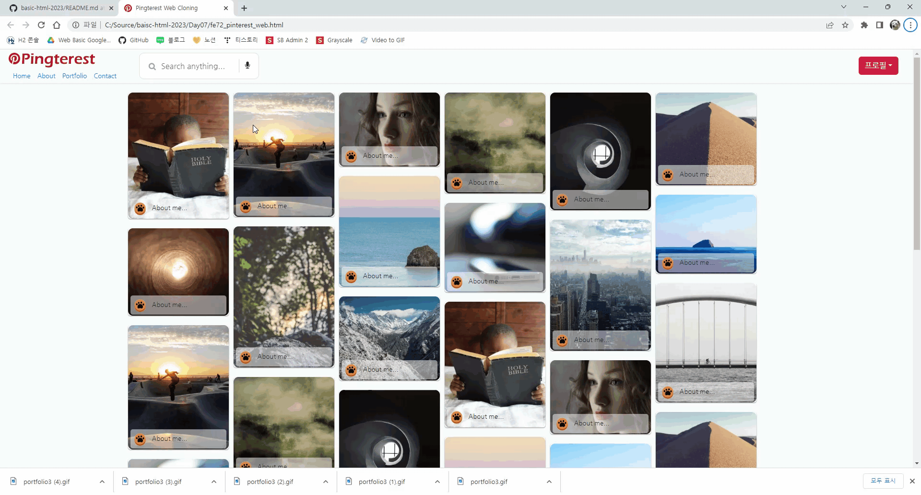Expand options for portfolio3 (4).gif download
The height and width of the screenshot is (495, 921).
pyautogui.click(x=102, y=482)
